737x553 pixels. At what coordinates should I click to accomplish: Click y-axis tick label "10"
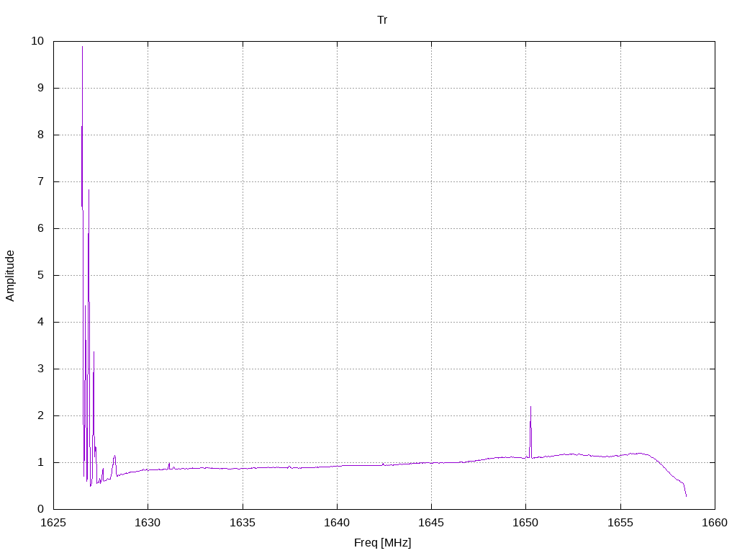coord(37,41)
